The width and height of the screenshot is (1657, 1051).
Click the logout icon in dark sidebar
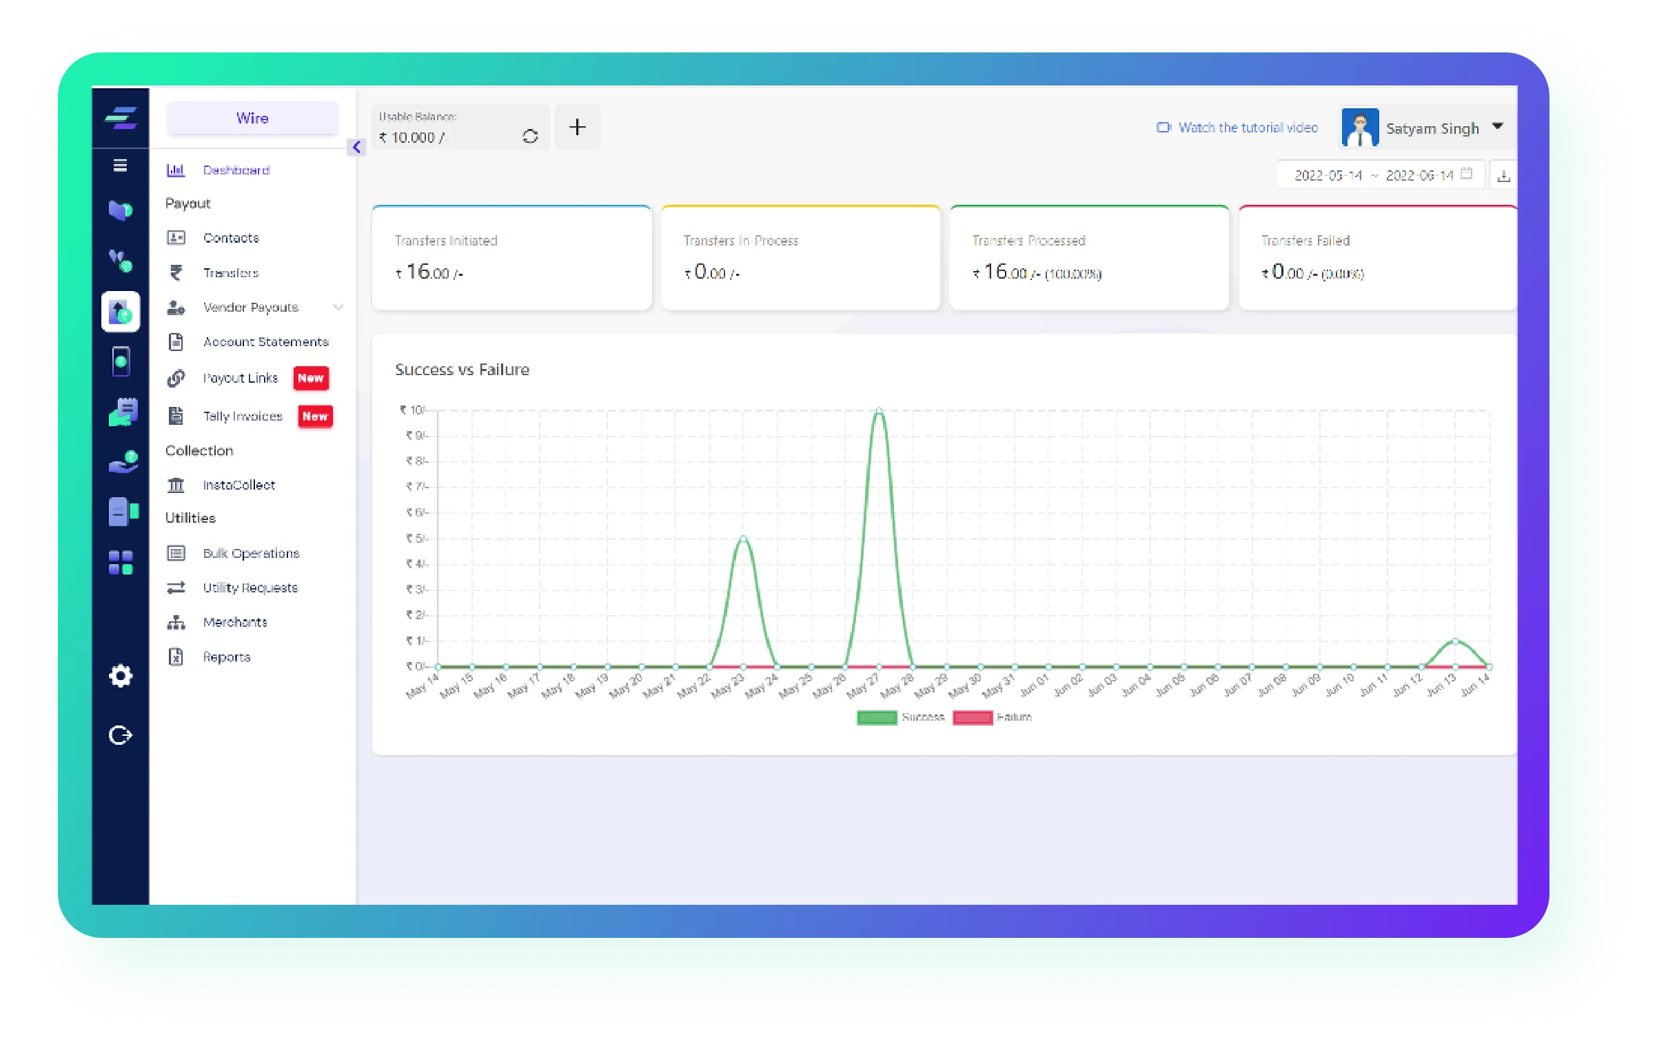coord(121,735)
